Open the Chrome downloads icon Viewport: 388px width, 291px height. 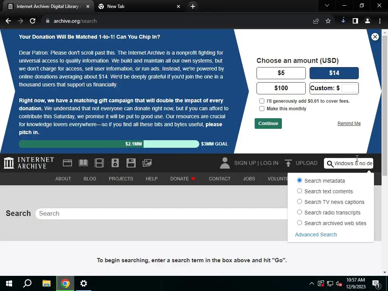tap(343, 21)
